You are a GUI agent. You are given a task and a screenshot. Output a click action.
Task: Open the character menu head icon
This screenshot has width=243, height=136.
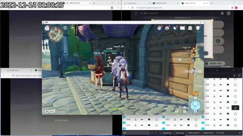click(198, 28)
